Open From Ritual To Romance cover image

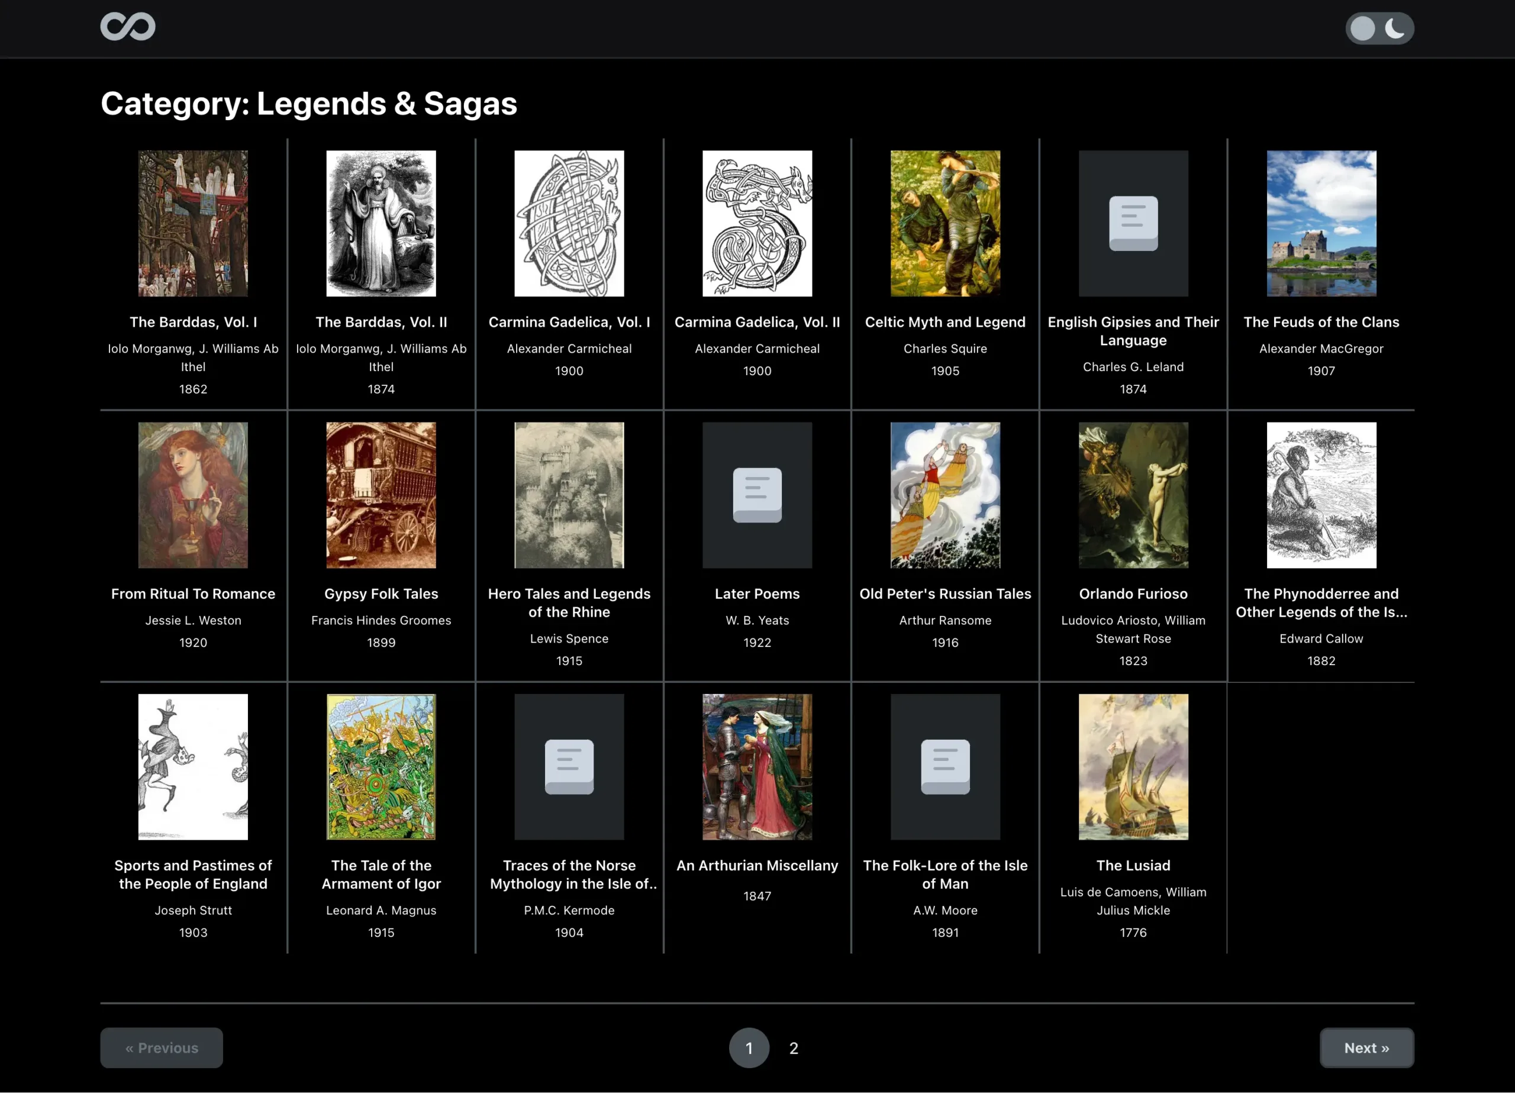[x=193, y=495]
